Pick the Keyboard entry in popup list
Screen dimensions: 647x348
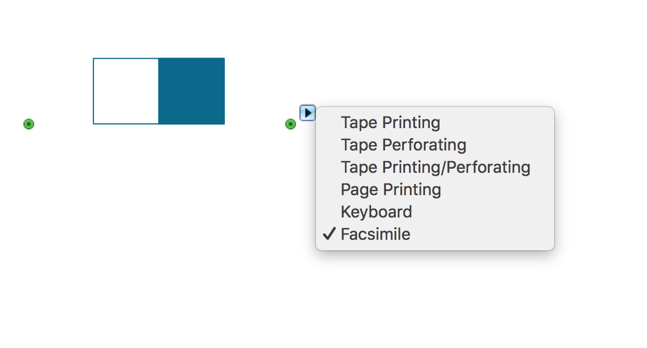click(376, 212)
